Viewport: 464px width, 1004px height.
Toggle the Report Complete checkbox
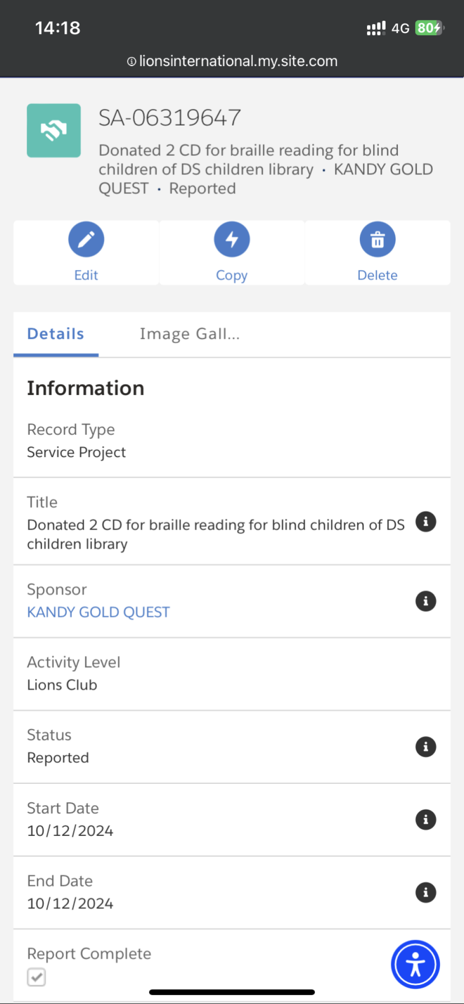[x=36, y=977]
